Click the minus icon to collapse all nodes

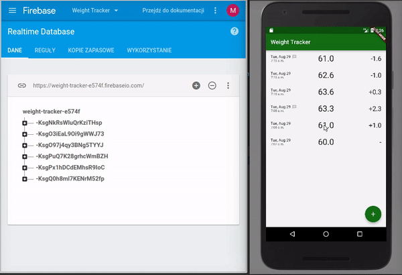pyautogui.click(x=212, y=85)
